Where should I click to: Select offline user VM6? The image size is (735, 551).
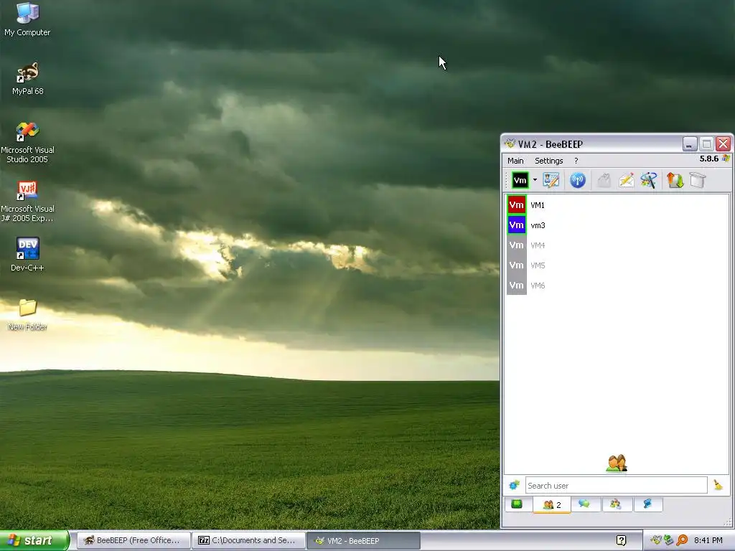[617, 286]
